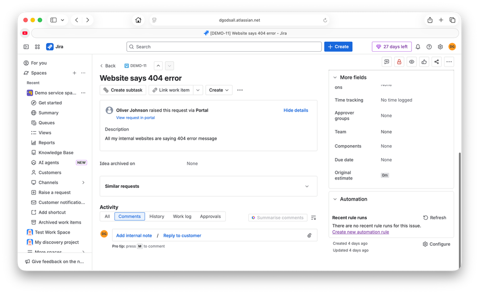Click Configure in details panel
Viewport: 479px width, 294px height.
pyautogui.click(x=436, y=244)
